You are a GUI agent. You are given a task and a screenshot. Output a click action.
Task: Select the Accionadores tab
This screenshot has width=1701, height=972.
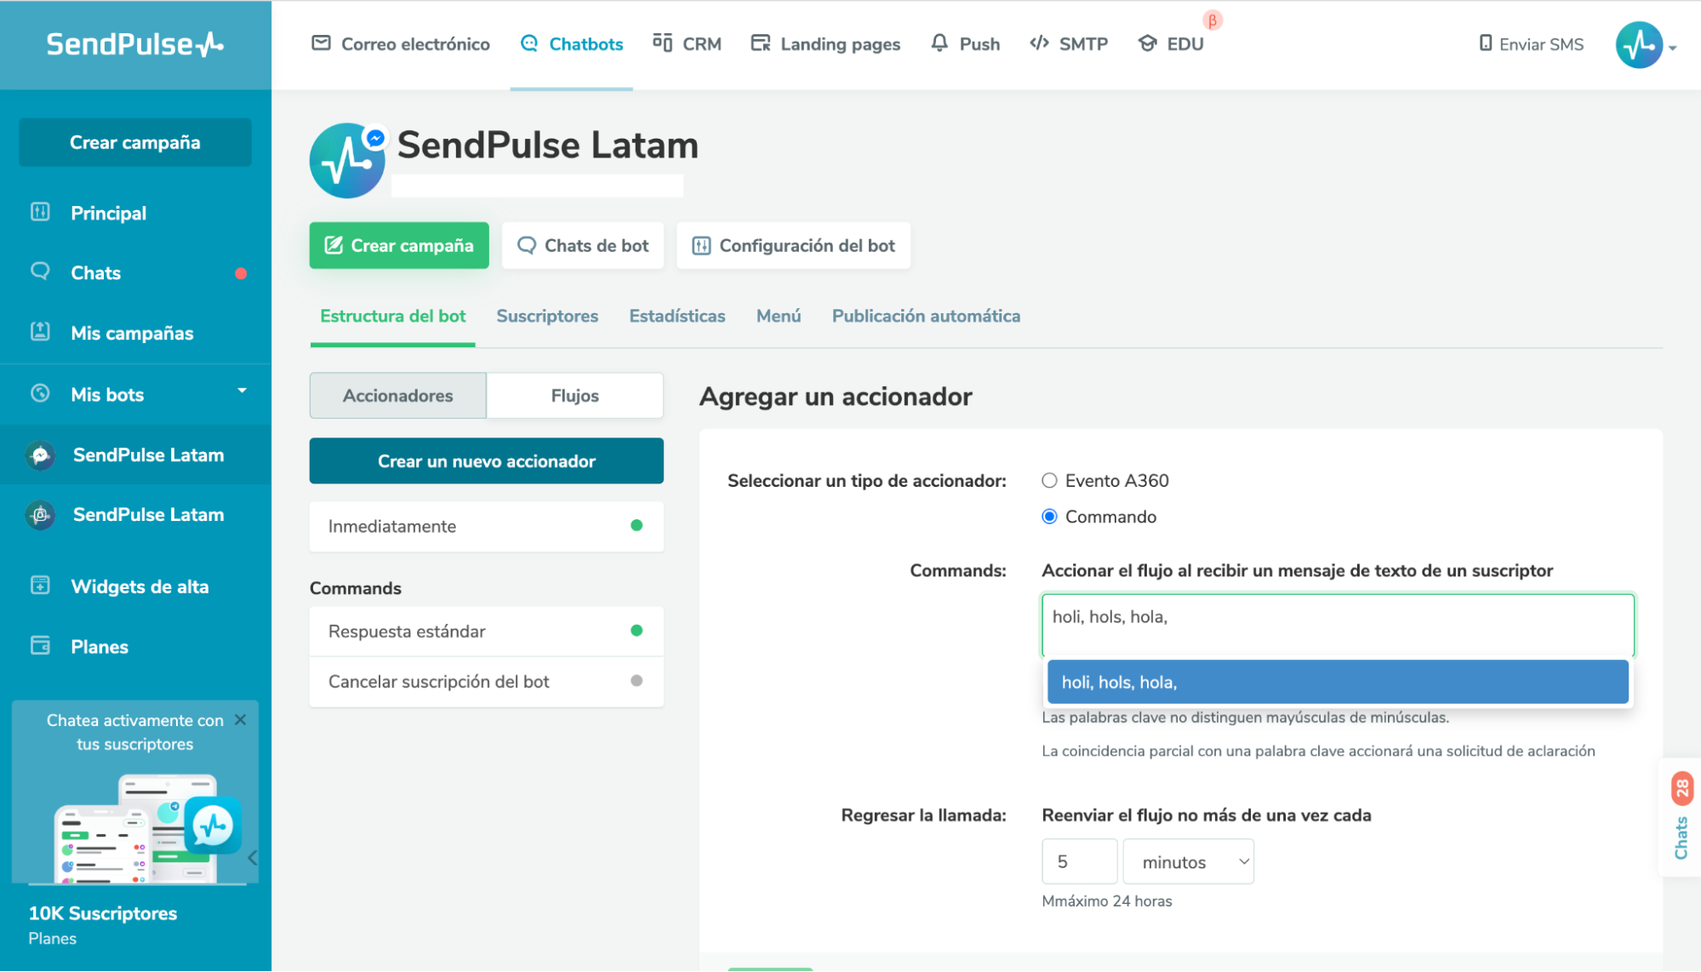pyautogui.click(x=398, y=396)
